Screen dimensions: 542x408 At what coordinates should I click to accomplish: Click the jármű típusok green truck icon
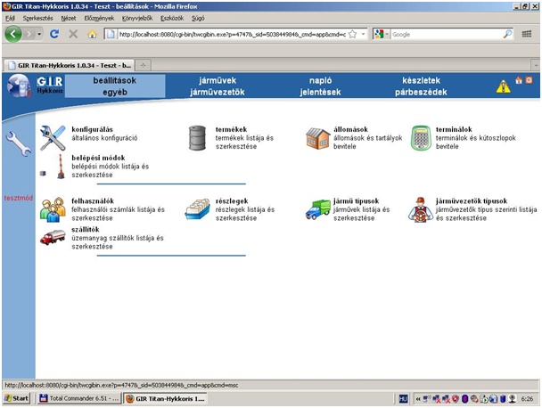[317, 209]
